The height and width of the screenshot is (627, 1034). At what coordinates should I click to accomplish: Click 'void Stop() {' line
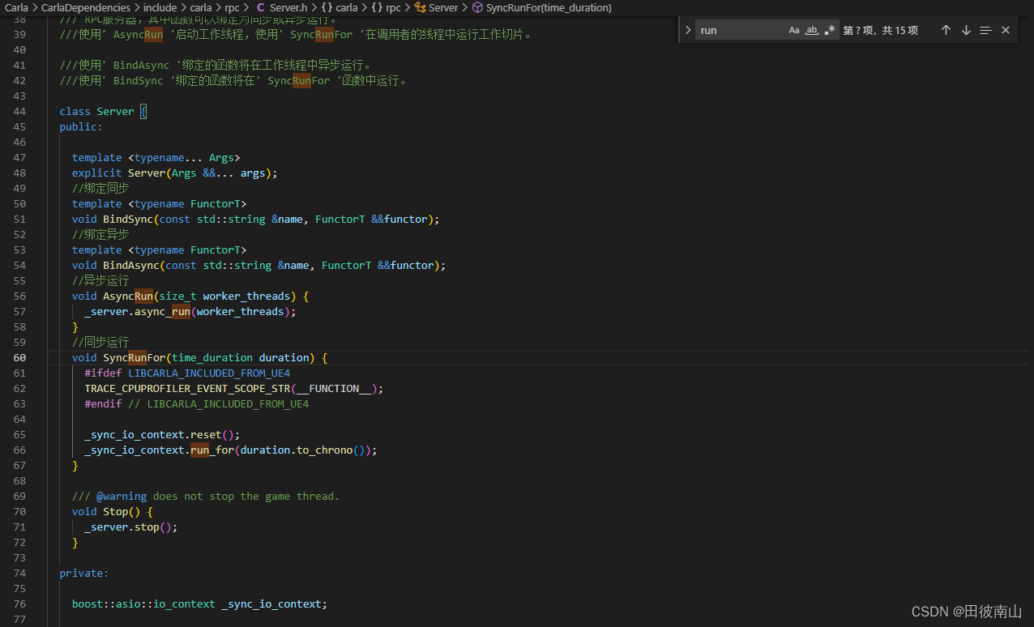[113, 511]
